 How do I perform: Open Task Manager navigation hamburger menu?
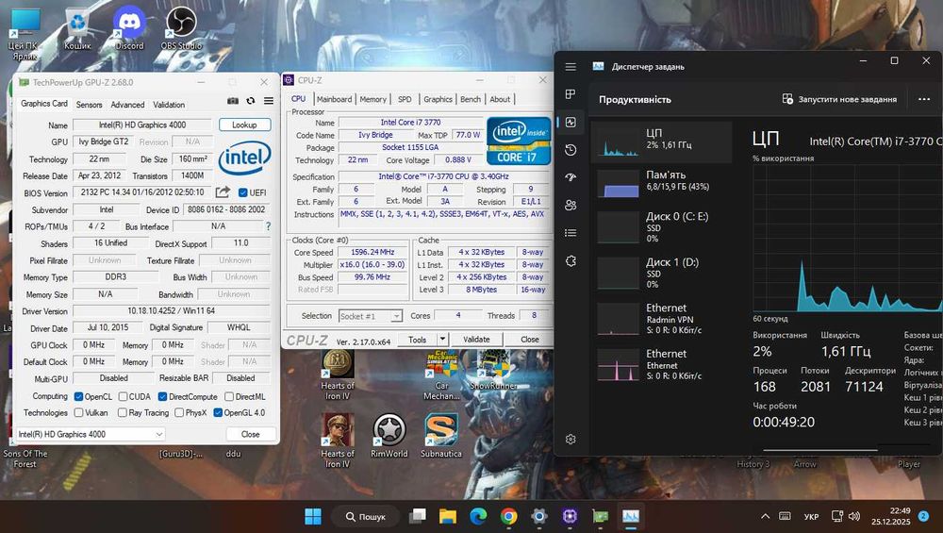coord(571,67)
